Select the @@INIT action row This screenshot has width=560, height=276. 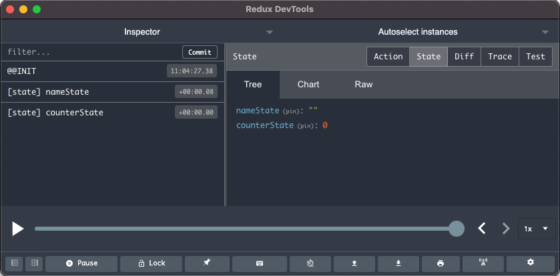(113, 71)
